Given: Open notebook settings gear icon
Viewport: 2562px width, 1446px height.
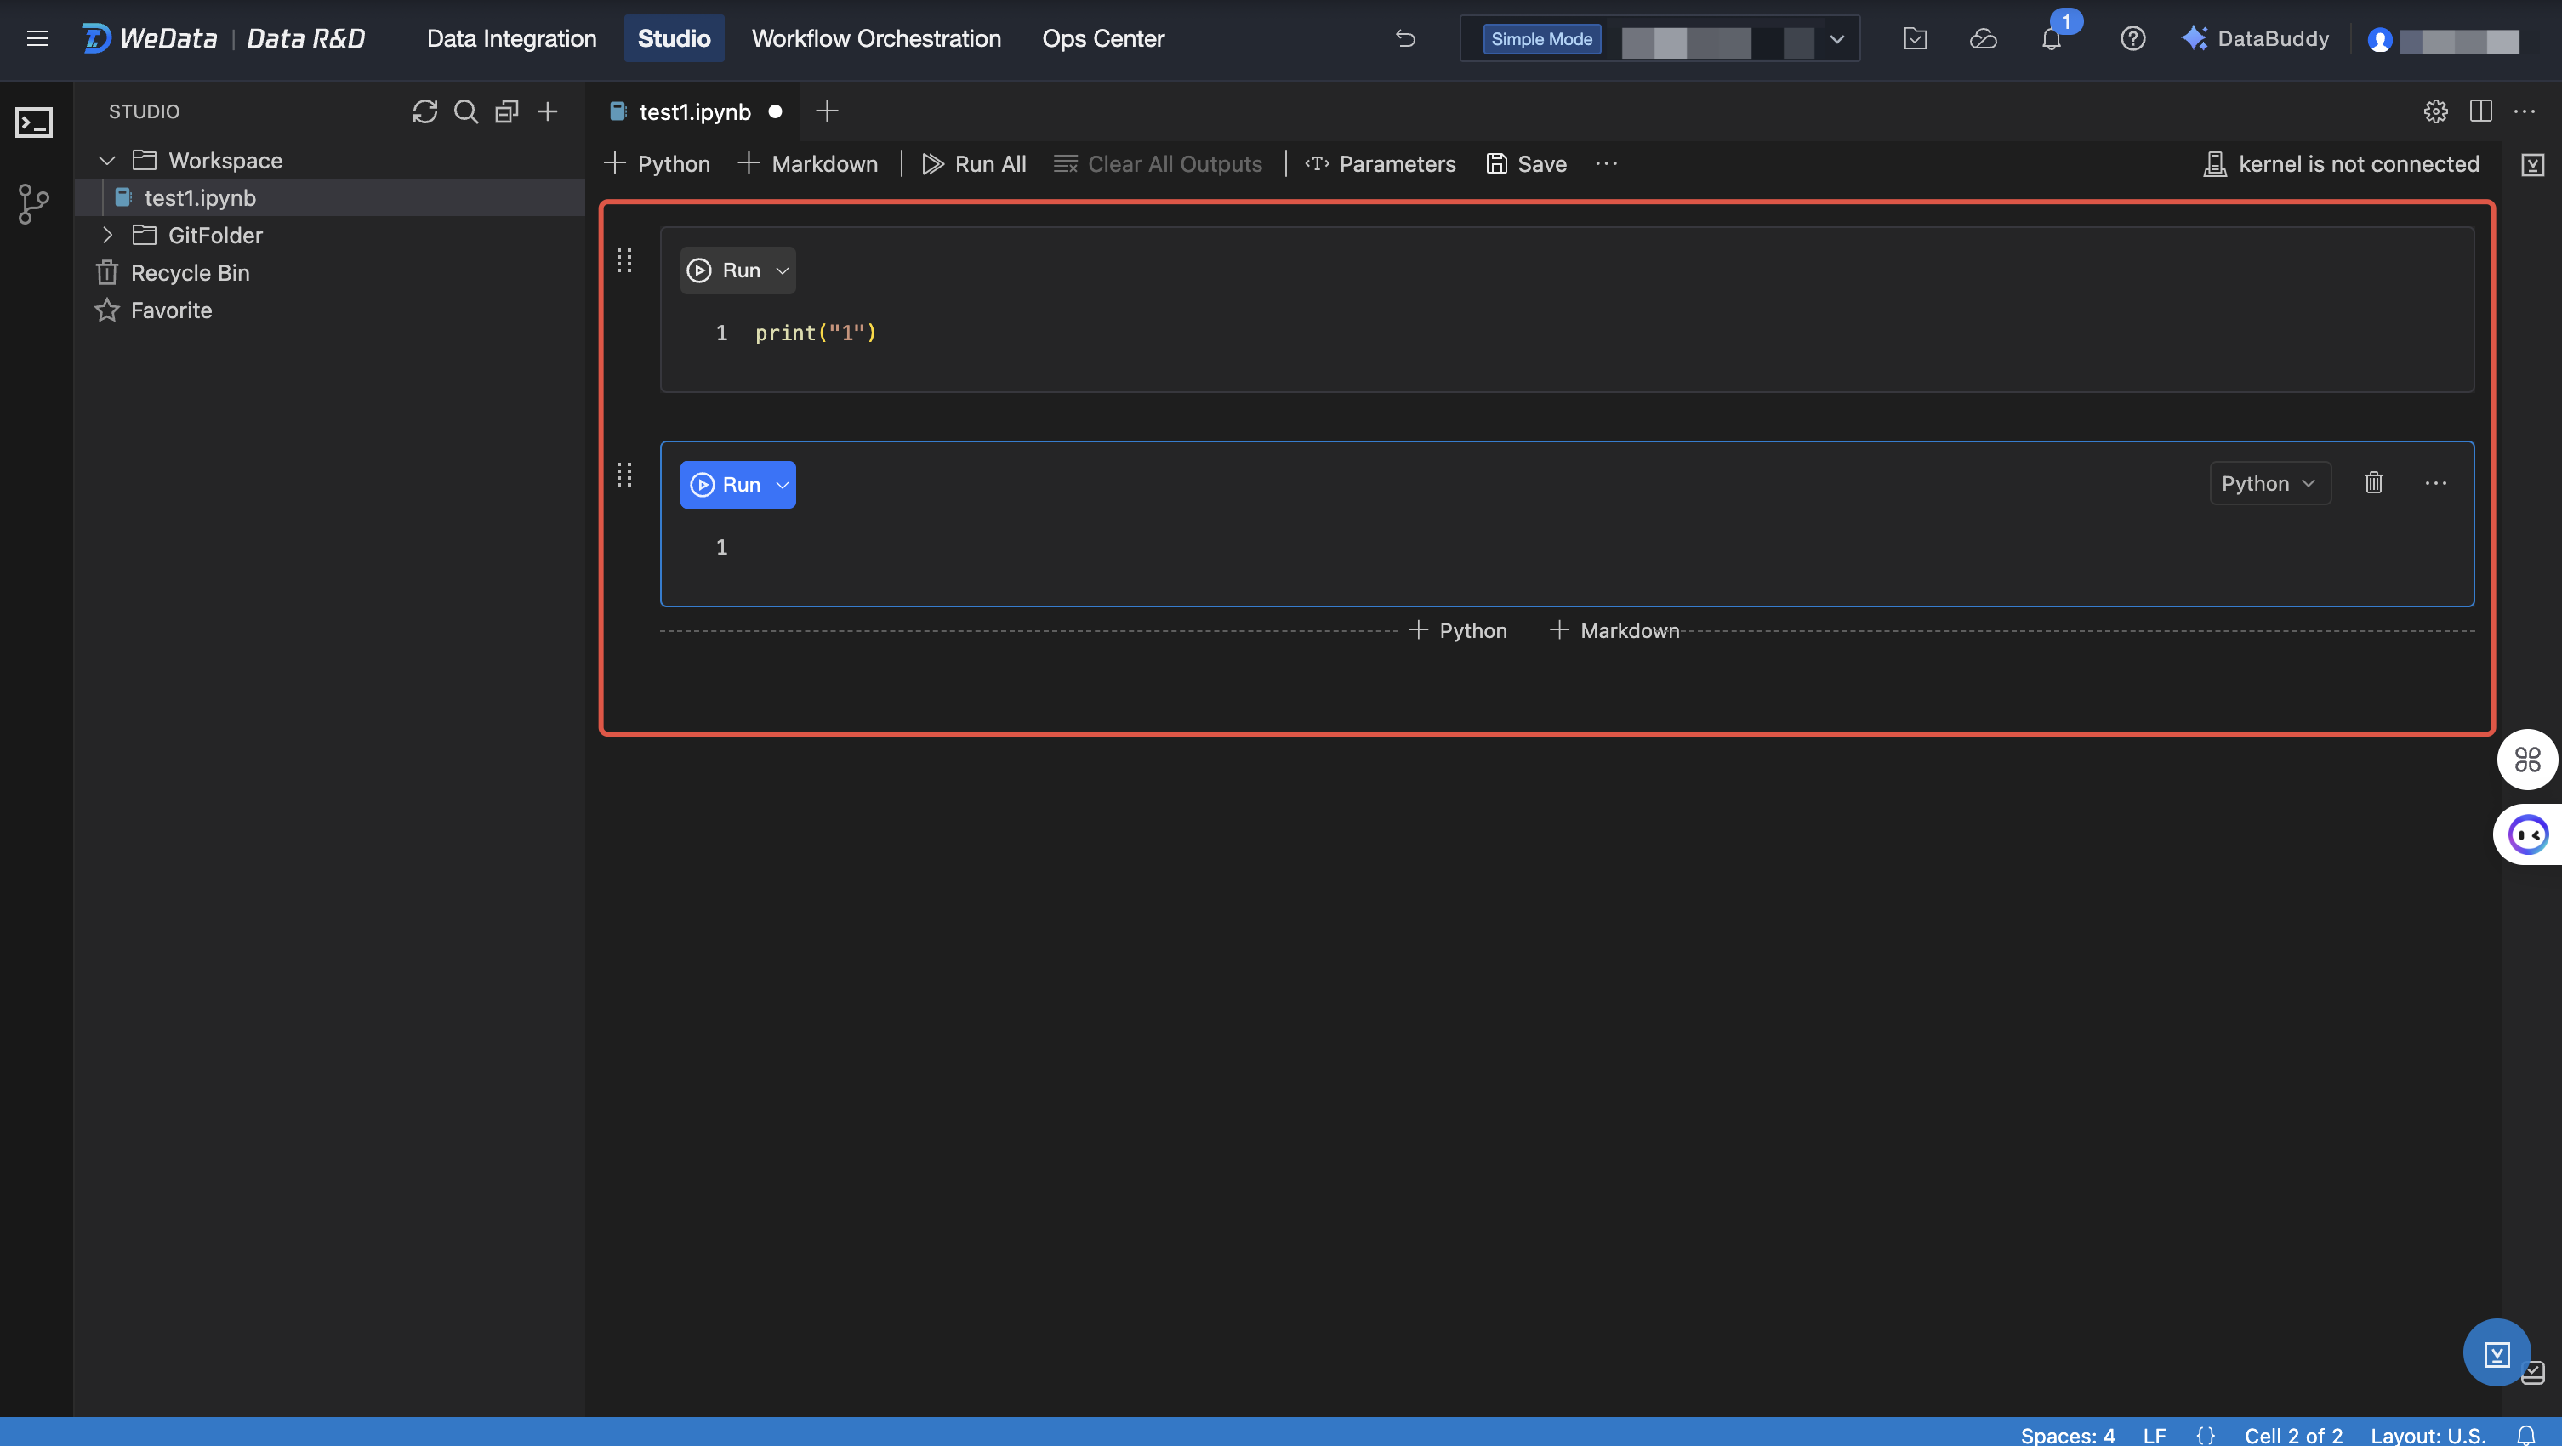Looking at the screenshot, I should tap(2434, 111).
